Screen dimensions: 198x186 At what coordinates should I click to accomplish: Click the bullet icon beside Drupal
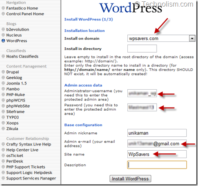pyautogui.click(x=3, y=72)
